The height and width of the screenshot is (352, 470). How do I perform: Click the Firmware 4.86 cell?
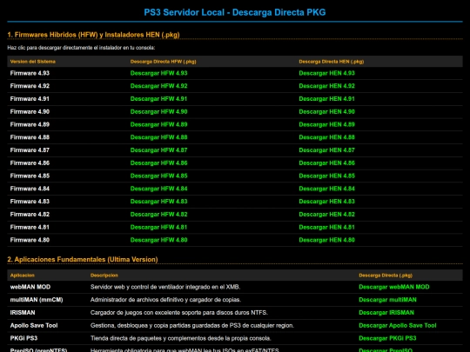click(x=30, y=163)
